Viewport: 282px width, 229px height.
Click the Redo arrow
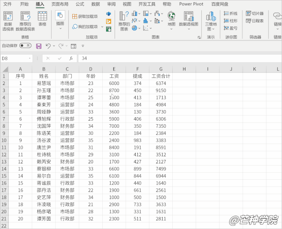tap(61, 46)
